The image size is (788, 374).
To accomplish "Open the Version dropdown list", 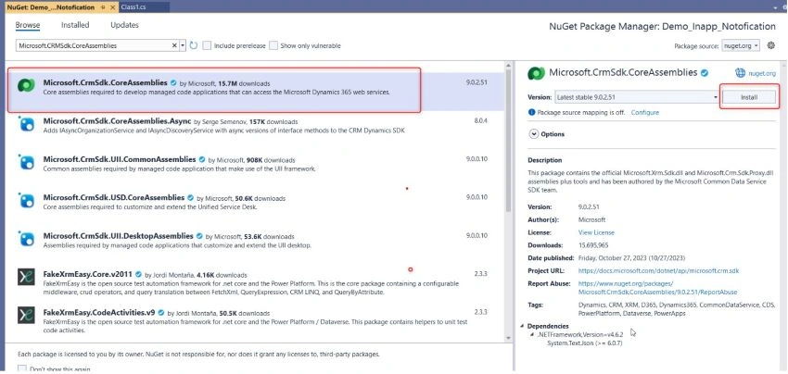I will tap(637, 97).
